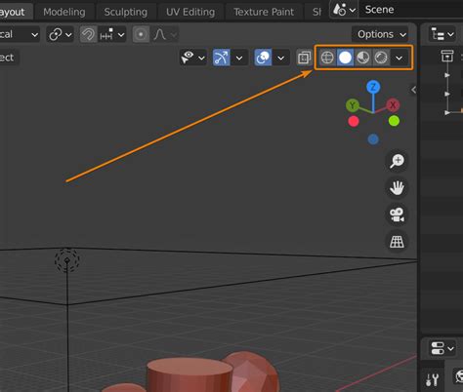Open the scene browse dropdown icon
Viewport: 463px width, 392px height.
pyautogui.click(x=344, y=10)
